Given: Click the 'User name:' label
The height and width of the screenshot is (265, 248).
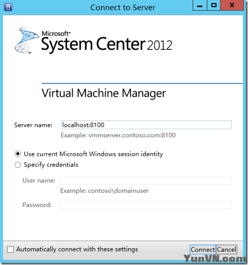Looking at the screenshot, I should [39, 181].
